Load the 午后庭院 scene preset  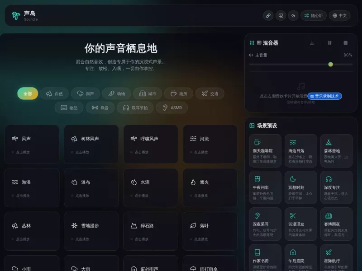301,257
